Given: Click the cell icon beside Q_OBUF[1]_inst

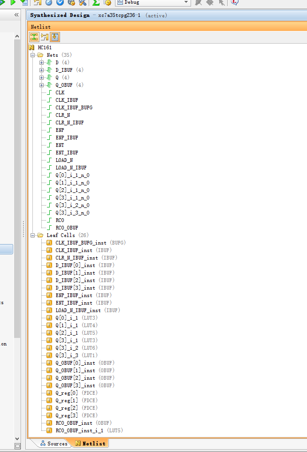Looking at the screenshot, I should [49, 370].
